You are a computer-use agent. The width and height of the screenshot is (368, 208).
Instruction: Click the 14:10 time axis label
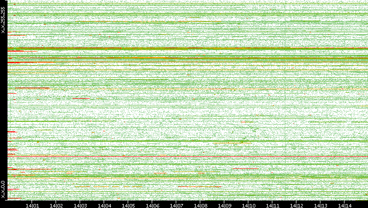click(x=248, y=205)
